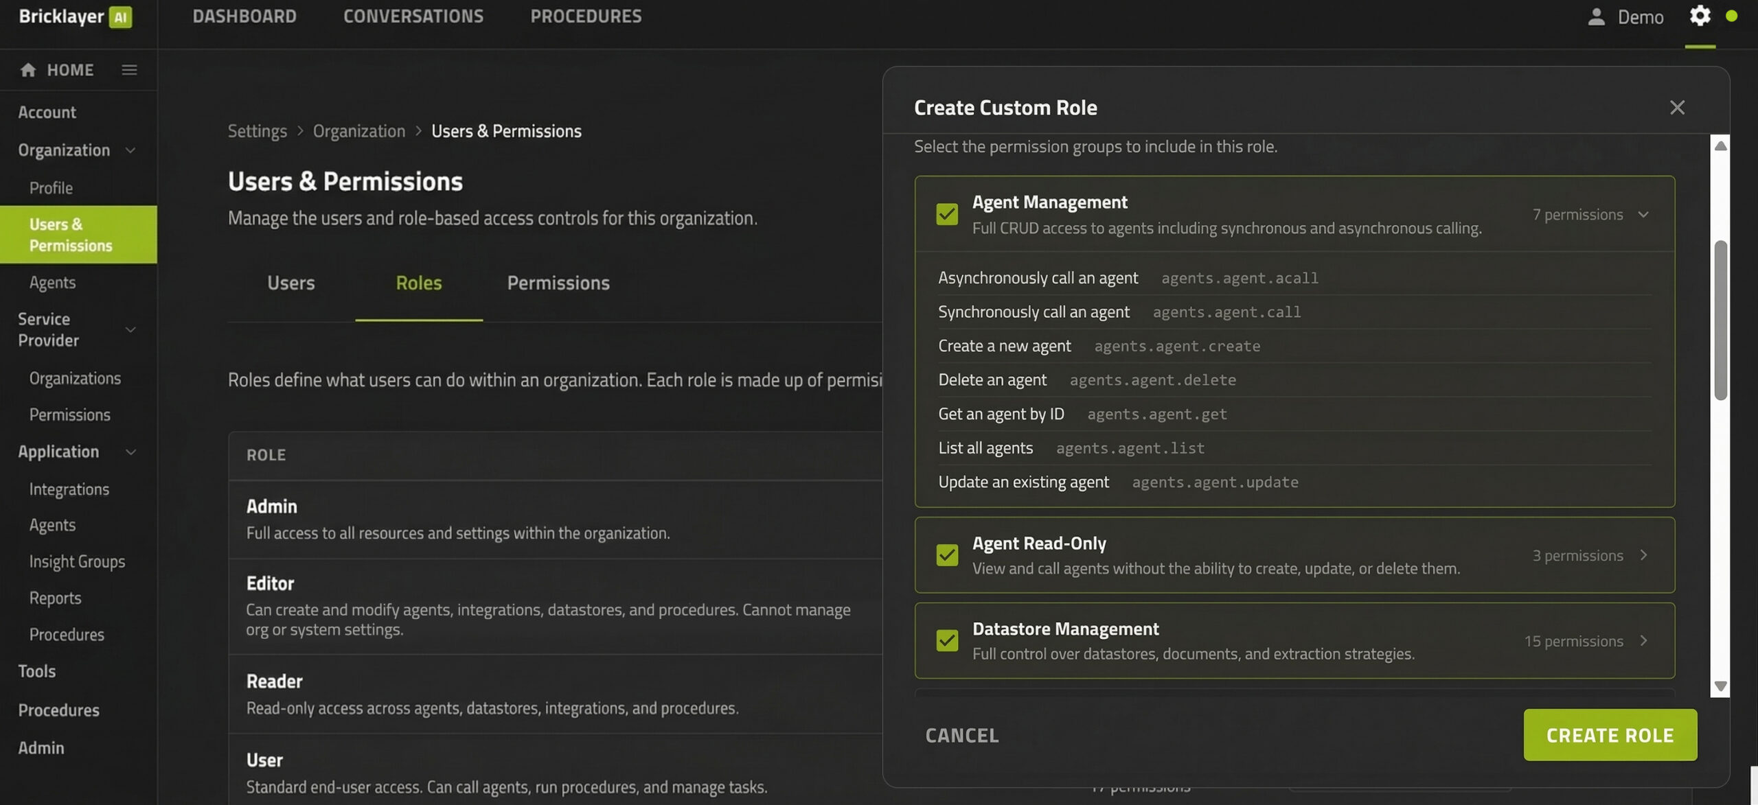Viewport: 1758px width, 805px height.
Task: Uncheck the Agent Read-Only checkbox
Action: [947, 555]
